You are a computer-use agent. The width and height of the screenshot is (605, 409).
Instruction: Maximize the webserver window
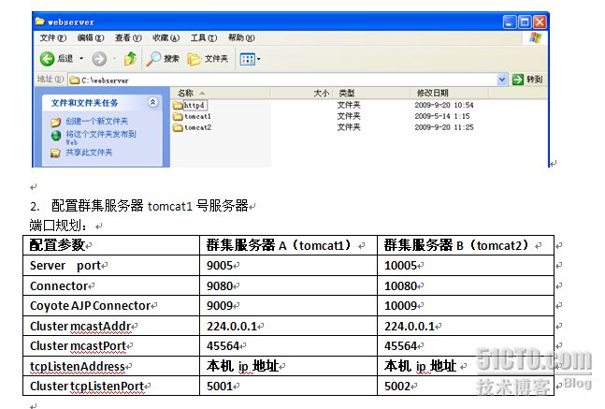525,22
